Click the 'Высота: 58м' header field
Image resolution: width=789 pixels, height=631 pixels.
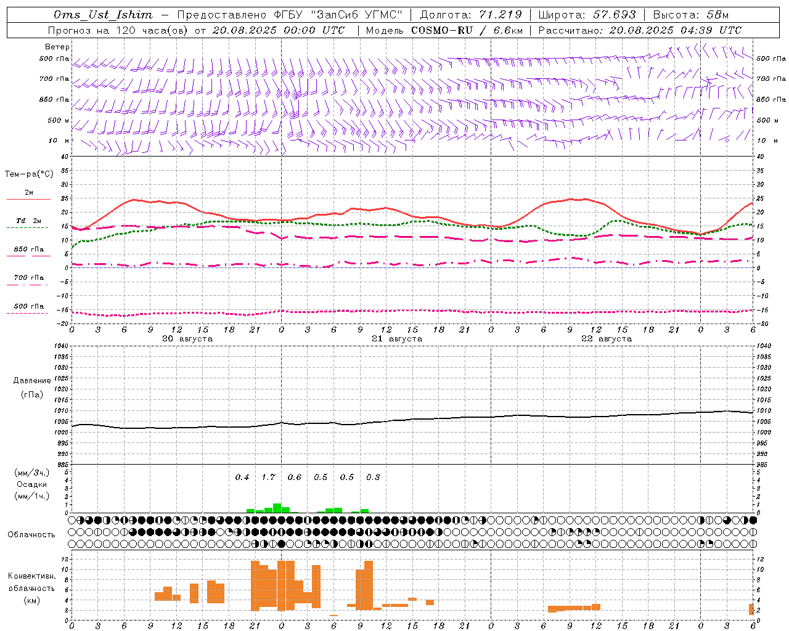(x=690, y=15)
